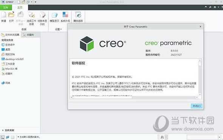Viewport: 223px width, 140px height.
Task: Select the Home (主页) ribbon tab
Action: pyautogui.click(x=20, y=8)
